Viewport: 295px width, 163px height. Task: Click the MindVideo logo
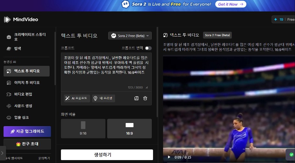(x=21, y=20)
